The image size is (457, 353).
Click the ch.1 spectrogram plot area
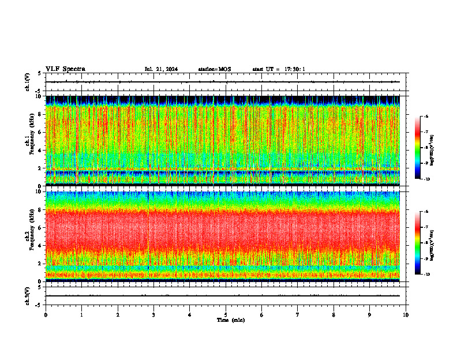tap(223, 141)
